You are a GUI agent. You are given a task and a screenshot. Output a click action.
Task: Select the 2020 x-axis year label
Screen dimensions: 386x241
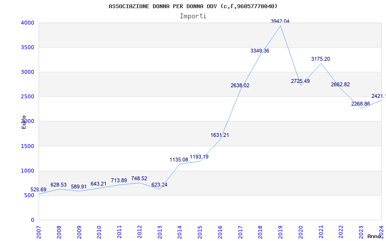click(301, 232)
